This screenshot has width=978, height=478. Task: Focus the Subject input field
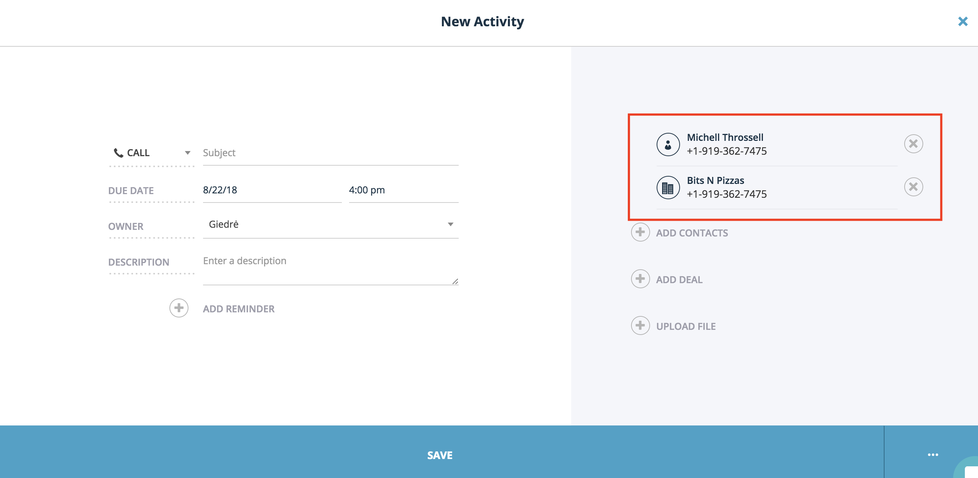coord(330,153)
